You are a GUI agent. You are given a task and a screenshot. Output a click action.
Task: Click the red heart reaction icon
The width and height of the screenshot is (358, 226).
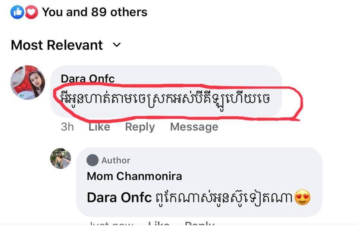click(x=31, y=13)
